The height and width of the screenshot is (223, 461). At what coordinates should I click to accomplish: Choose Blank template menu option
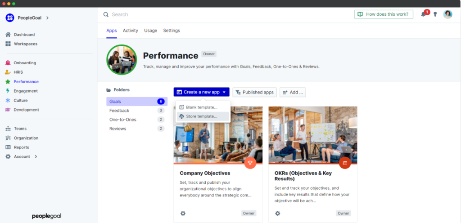pyautogui.click(x=203, y=107)
